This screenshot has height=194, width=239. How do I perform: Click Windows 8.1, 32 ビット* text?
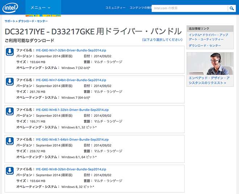click(79, 127)
